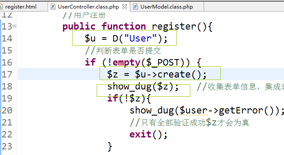Click the PHP file icon on the UserModel tab
This screenshot has height=155, width=284.
135,7
